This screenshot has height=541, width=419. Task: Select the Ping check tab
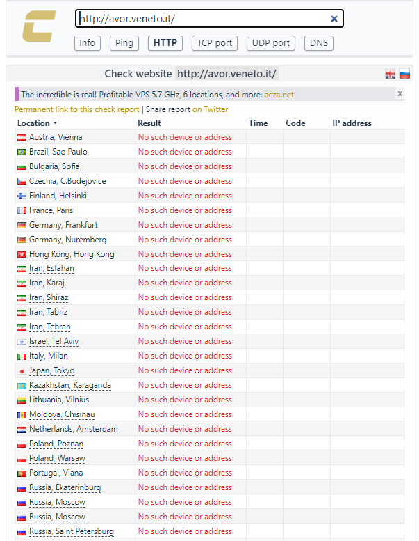click(x=124, y=43)
